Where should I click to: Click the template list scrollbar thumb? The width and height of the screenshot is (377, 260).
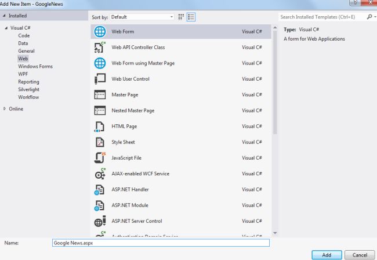coord(275,82)
